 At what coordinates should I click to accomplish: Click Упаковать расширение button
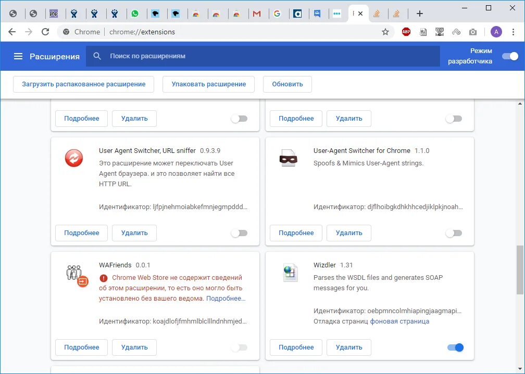(208, 84)
